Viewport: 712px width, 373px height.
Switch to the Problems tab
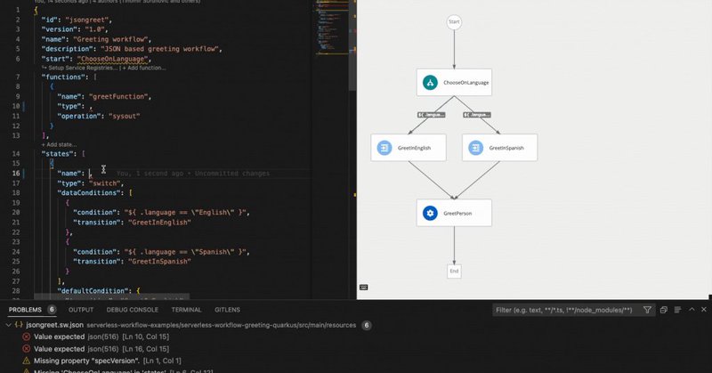coord(25,310)
